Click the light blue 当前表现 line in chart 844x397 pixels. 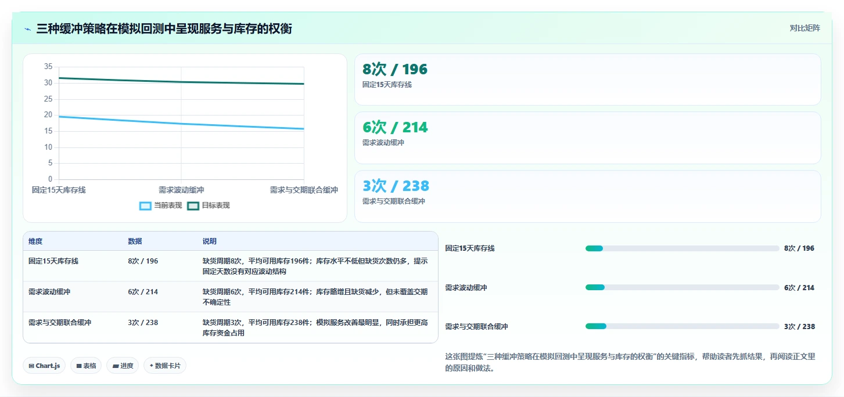(181, 124)
